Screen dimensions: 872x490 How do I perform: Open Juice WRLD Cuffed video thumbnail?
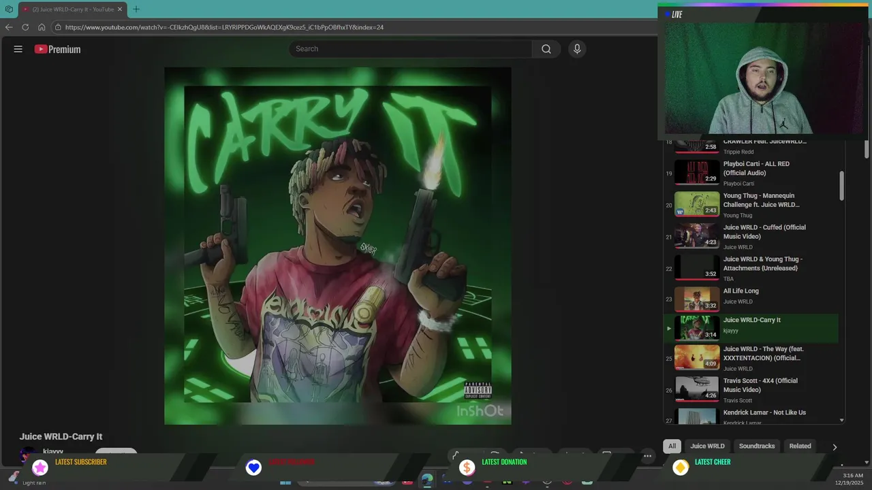click(x=697, y=236)
